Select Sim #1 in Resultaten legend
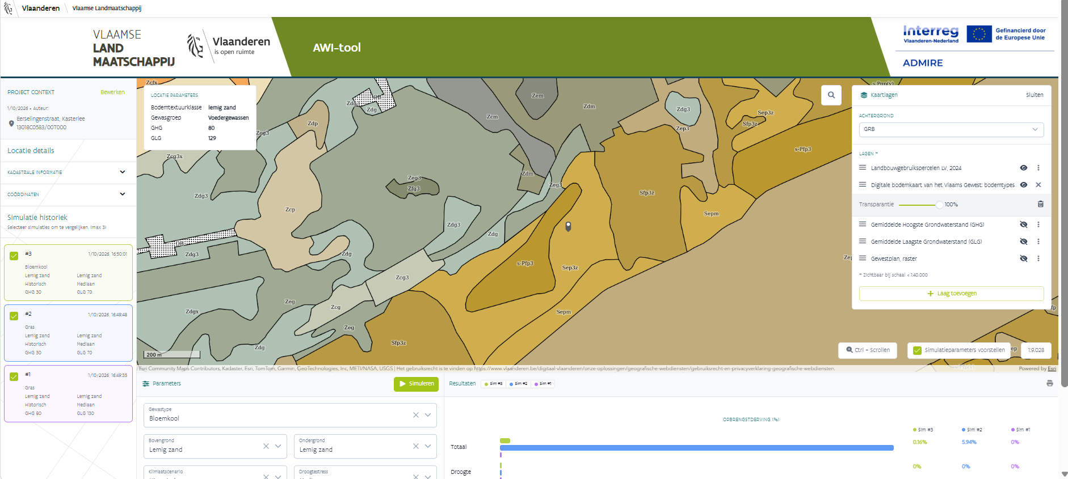This screenshot has width=1068, height=479. point(543,384)
